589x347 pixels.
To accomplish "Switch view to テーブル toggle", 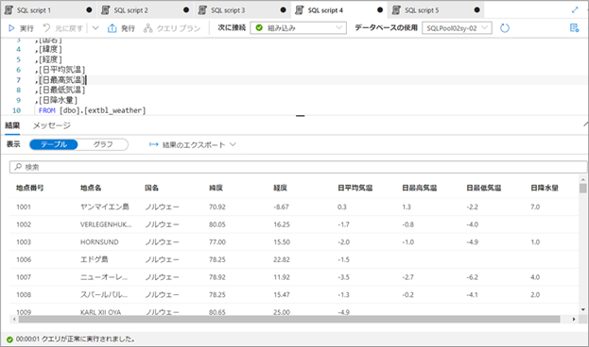I will coord(54,144).
